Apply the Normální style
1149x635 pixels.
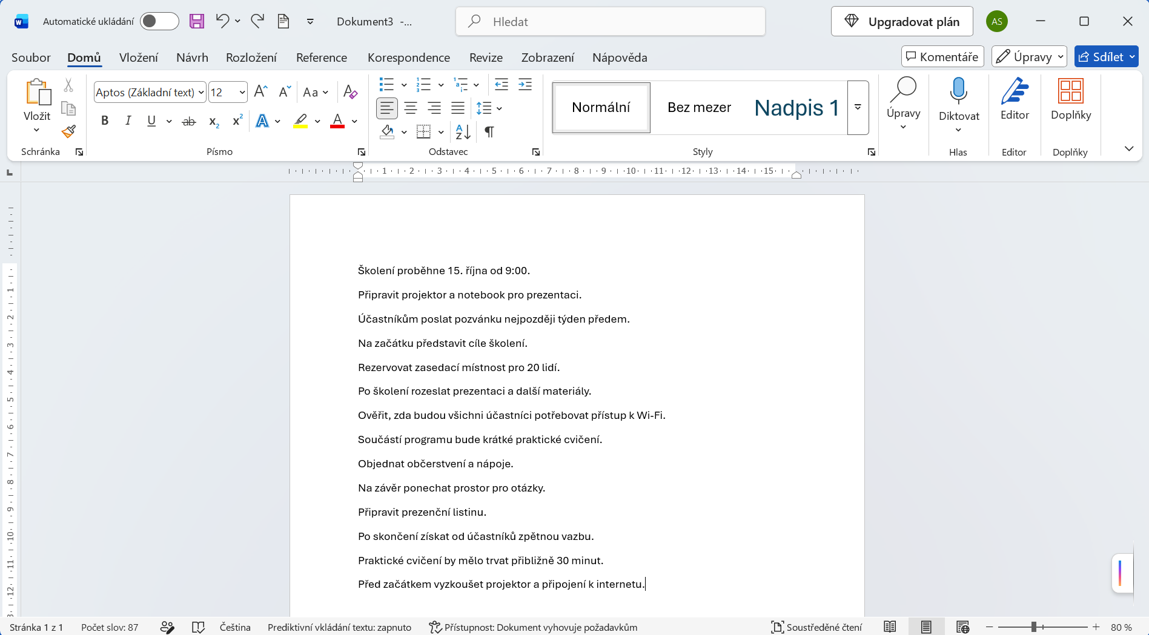tap(601, 108)
